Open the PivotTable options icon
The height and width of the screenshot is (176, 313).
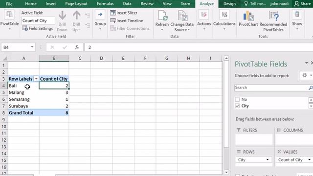coord(9,15)
